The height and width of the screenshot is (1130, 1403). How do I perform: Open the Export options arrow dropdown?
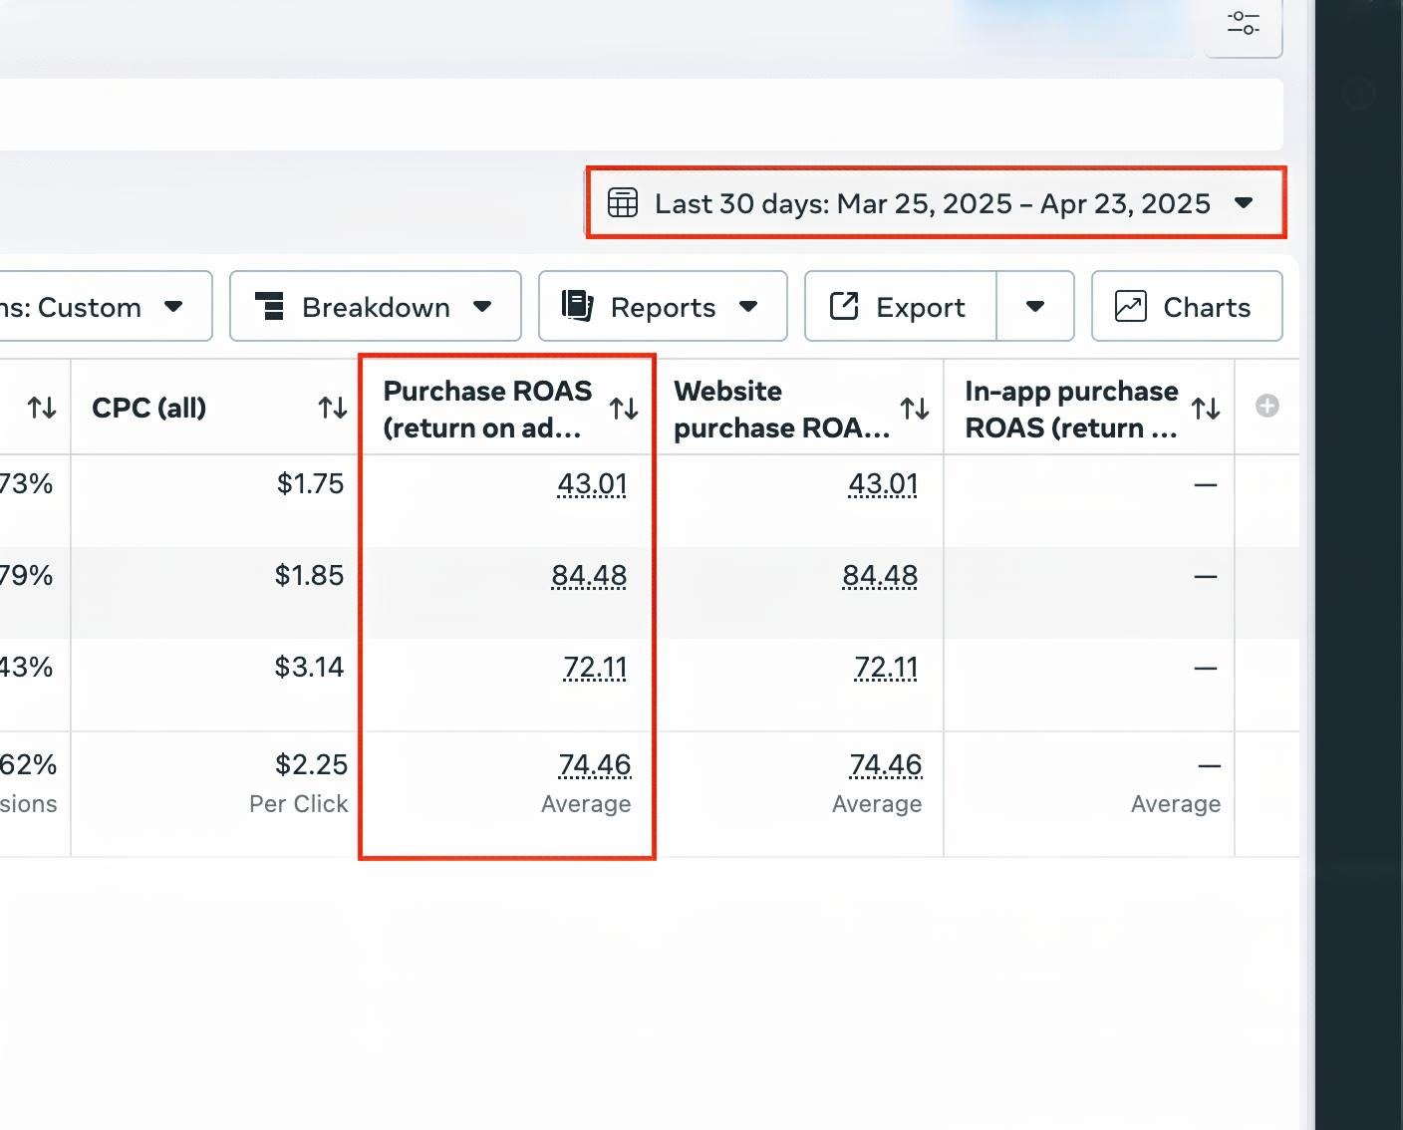point(1035,307)
